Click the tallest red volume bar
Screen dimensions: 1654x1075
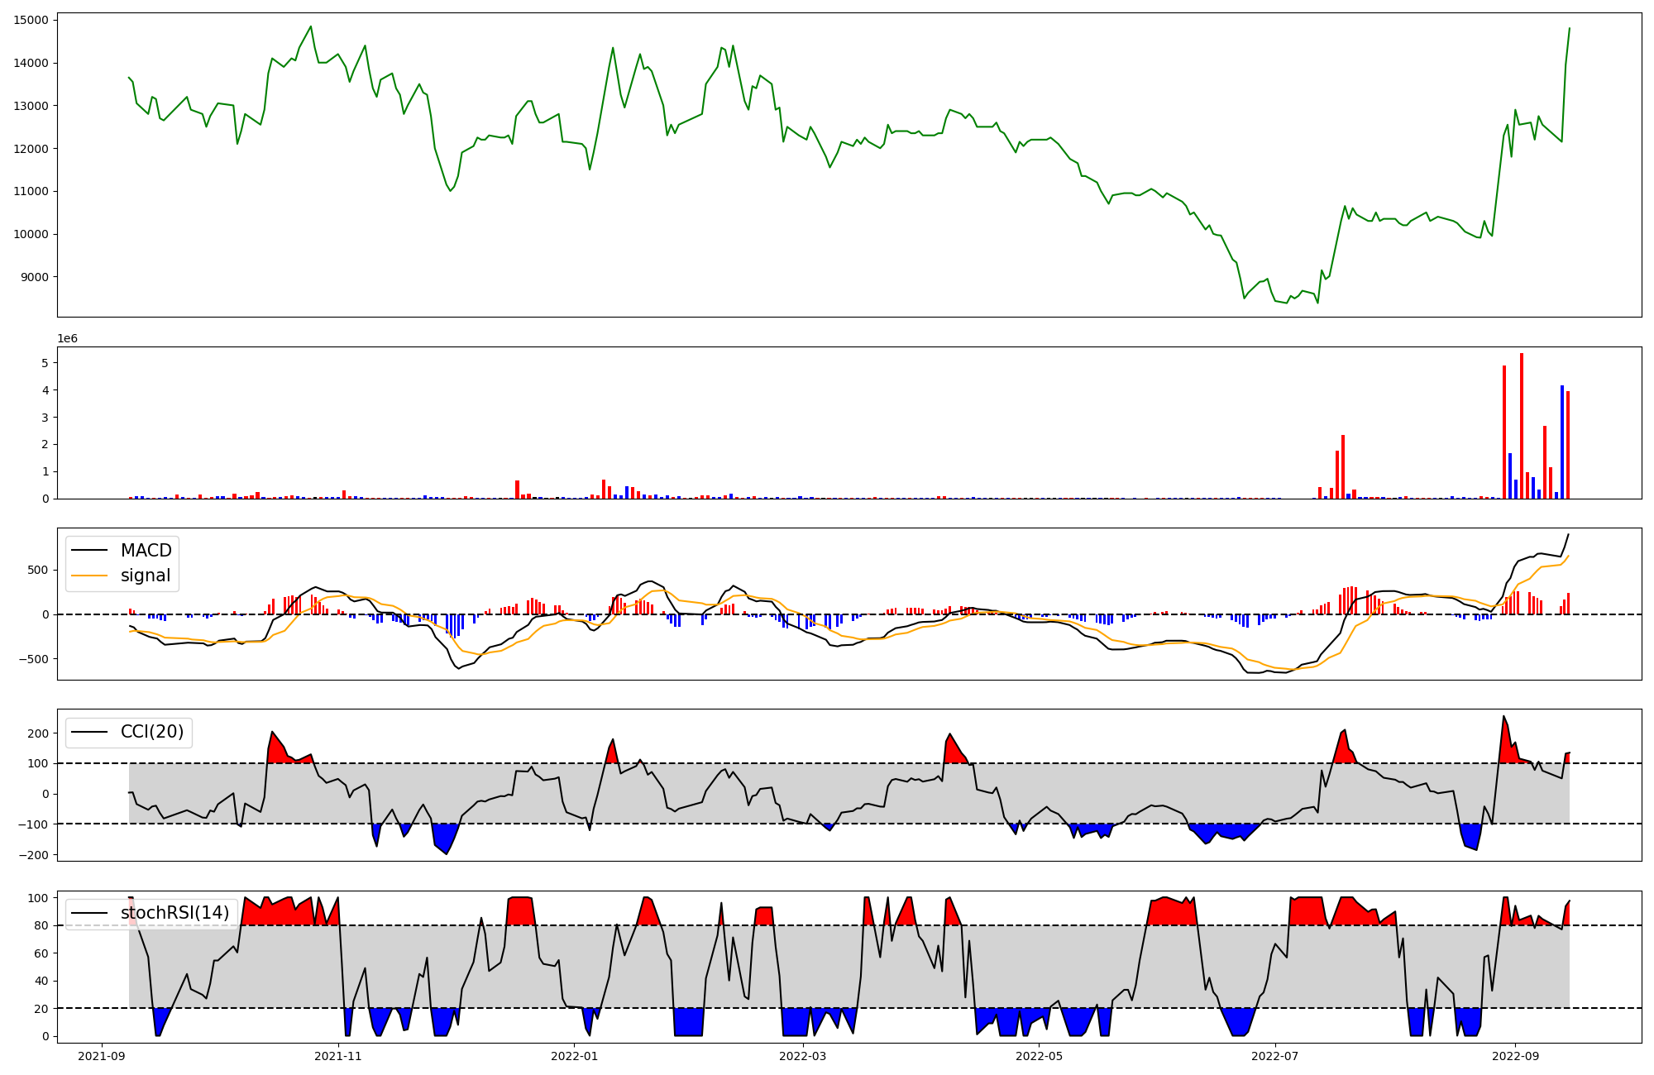(1522, 426)
